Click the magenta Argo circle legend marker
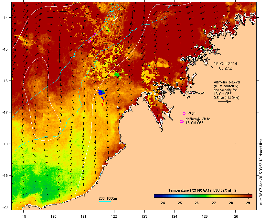This screenshot has width=265, height=219. [x=184, y=113]
